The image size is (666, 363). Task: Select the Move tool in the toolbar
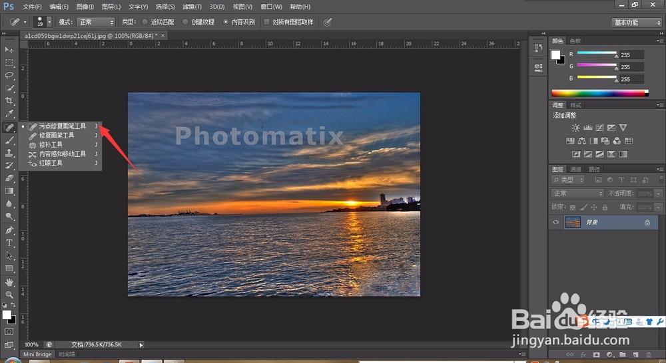(x=9, y=50)
